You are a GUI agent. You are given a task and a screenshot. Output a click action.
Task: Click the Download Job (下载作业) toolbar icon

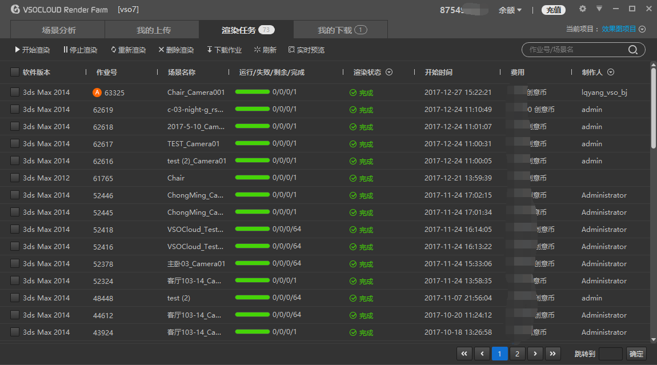(x=210, y=50)
